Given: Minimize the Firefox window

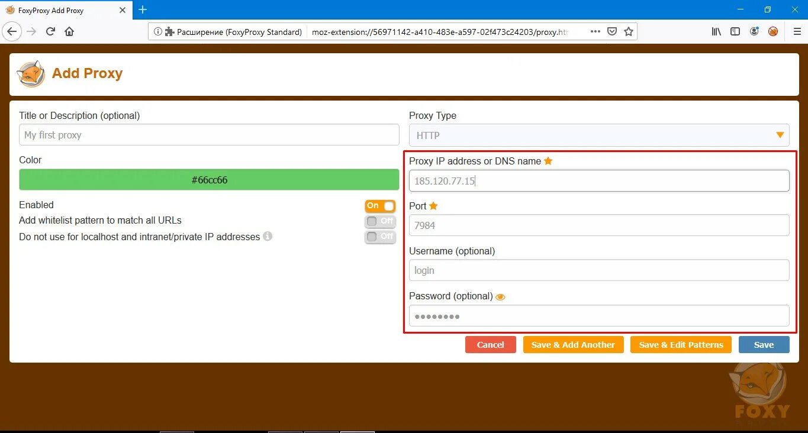Looking at the screenshot, I should pyautogui.click(x=741, y=9).
